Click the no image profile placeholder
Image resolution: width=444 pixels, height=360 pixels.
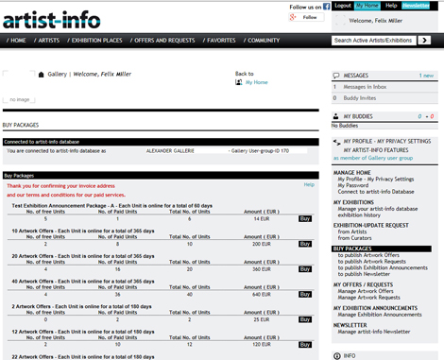click(x=19, y=87)
